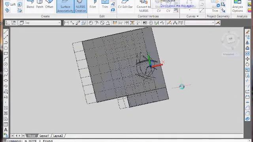The height and width of the screenshot is (142, 253).
Task: Click the green Y axis gizmo arrow
Action: click(x=149, y=60)
